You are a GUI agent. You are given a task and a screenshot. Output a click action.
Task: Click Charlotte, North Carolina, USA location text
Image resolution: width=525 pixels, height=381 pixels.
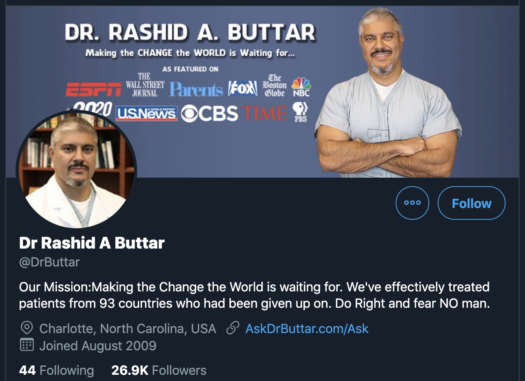[128, 328]
